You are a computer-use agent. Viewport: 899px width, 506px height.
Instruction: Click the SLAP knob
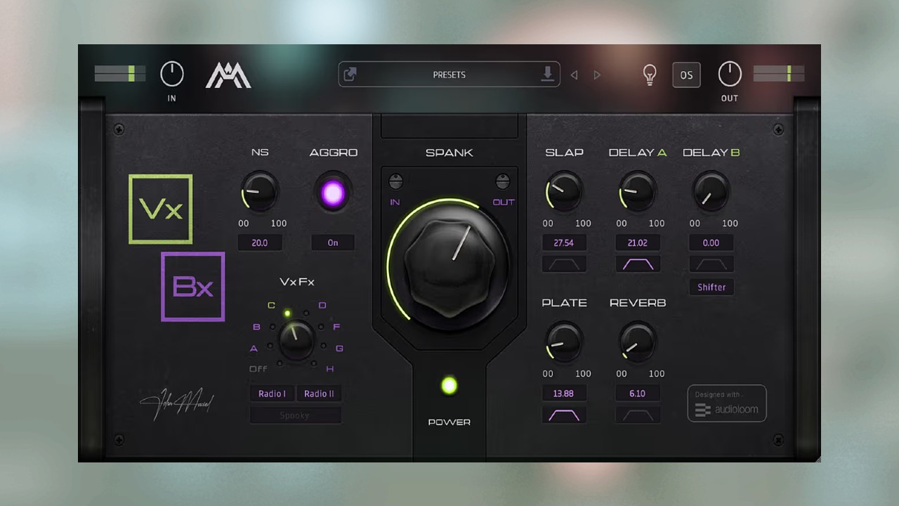point(565,191)
